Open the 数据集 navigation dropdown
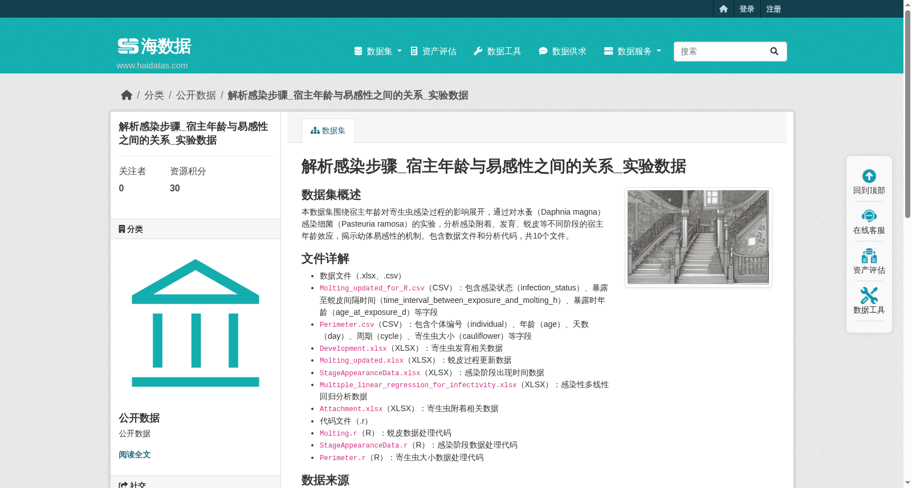The image size is (912, 488). point(378,51)
